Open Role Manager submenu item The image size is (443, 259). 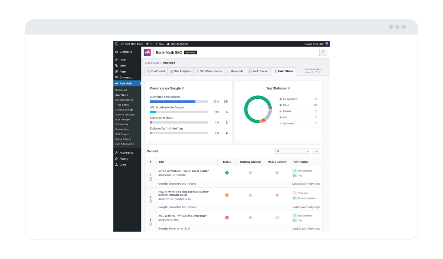click(x=122, y=120)
